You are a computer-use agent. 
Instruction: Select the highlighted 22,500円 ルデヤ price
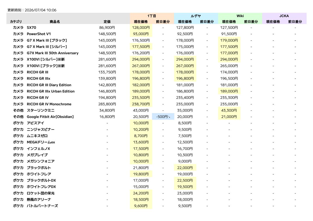(x=185, y=181)
